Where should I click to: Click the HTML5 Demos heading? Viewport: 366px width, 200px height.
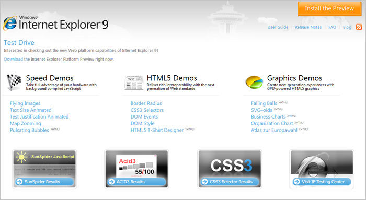(172, 78)
